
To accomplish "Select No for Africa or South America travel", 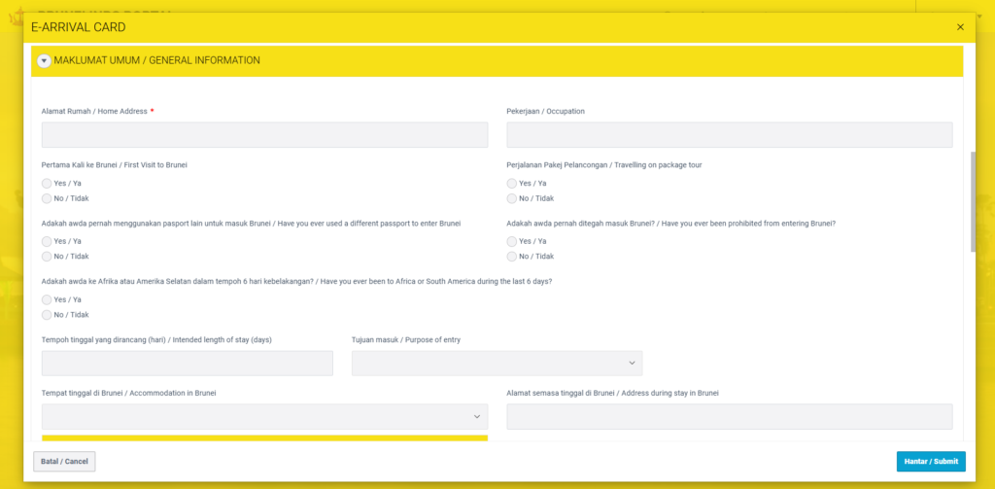I will pyautogui.click(x=47, y=315).
